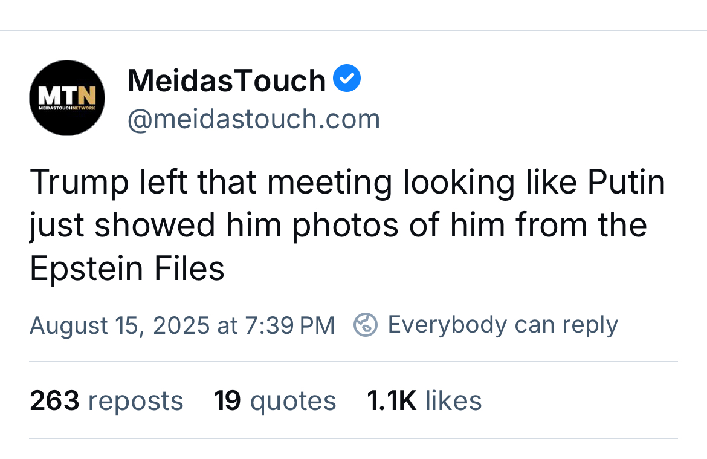The width and height of the screenshot is (707, 459).
Task: Open the 19 quotes list
Action: (275, 400)
